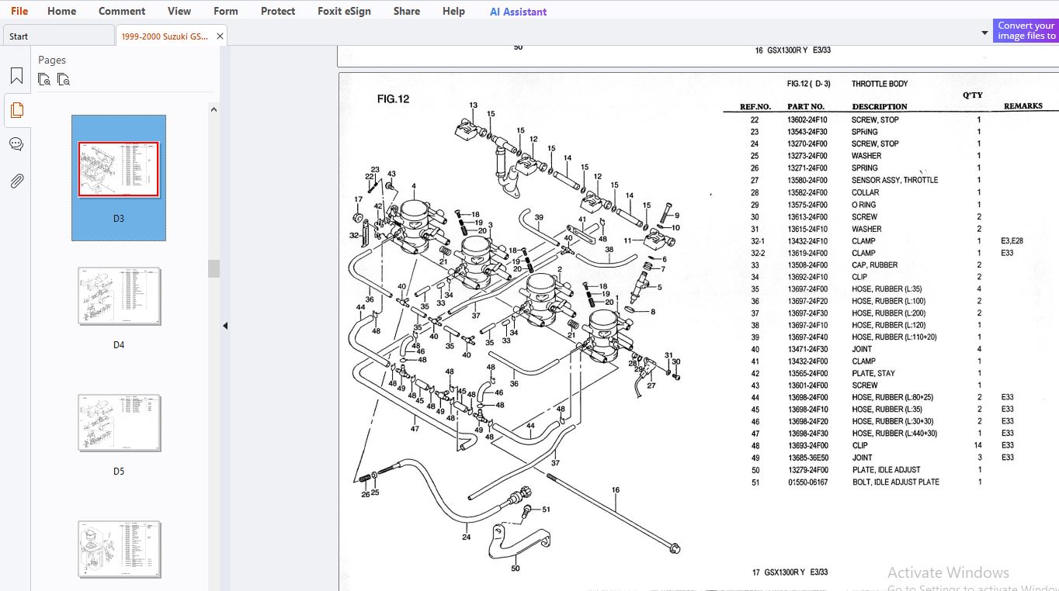Viewport: 1059px width, 591px height.
Task: Click the PLATE, IDLE ADJUST description
Action: point(886,470)
